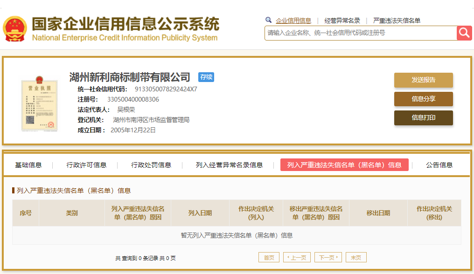Screen dimensions: 474x274
Task: Open the business license thumbnail image
Action: (39, 103)
